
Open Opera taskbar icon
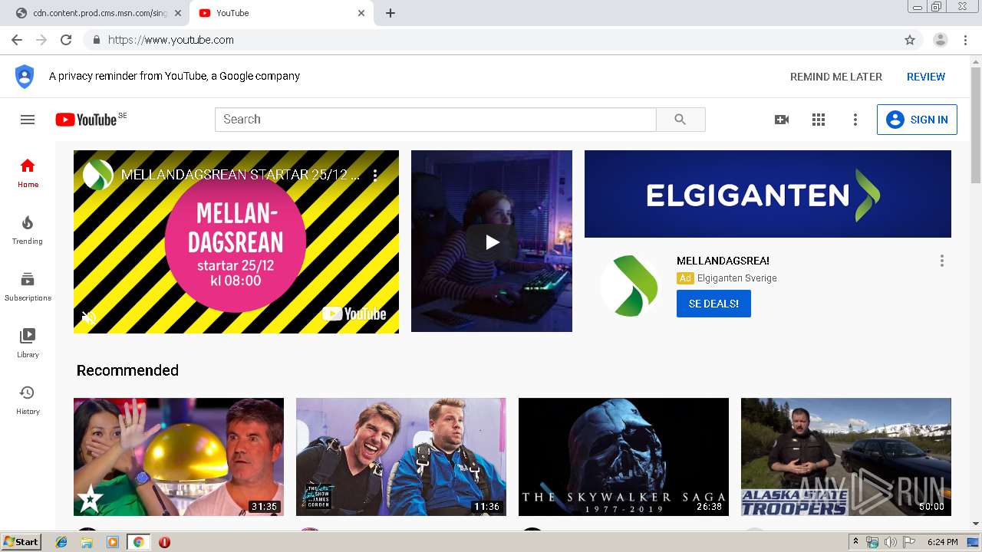(164, 542)
